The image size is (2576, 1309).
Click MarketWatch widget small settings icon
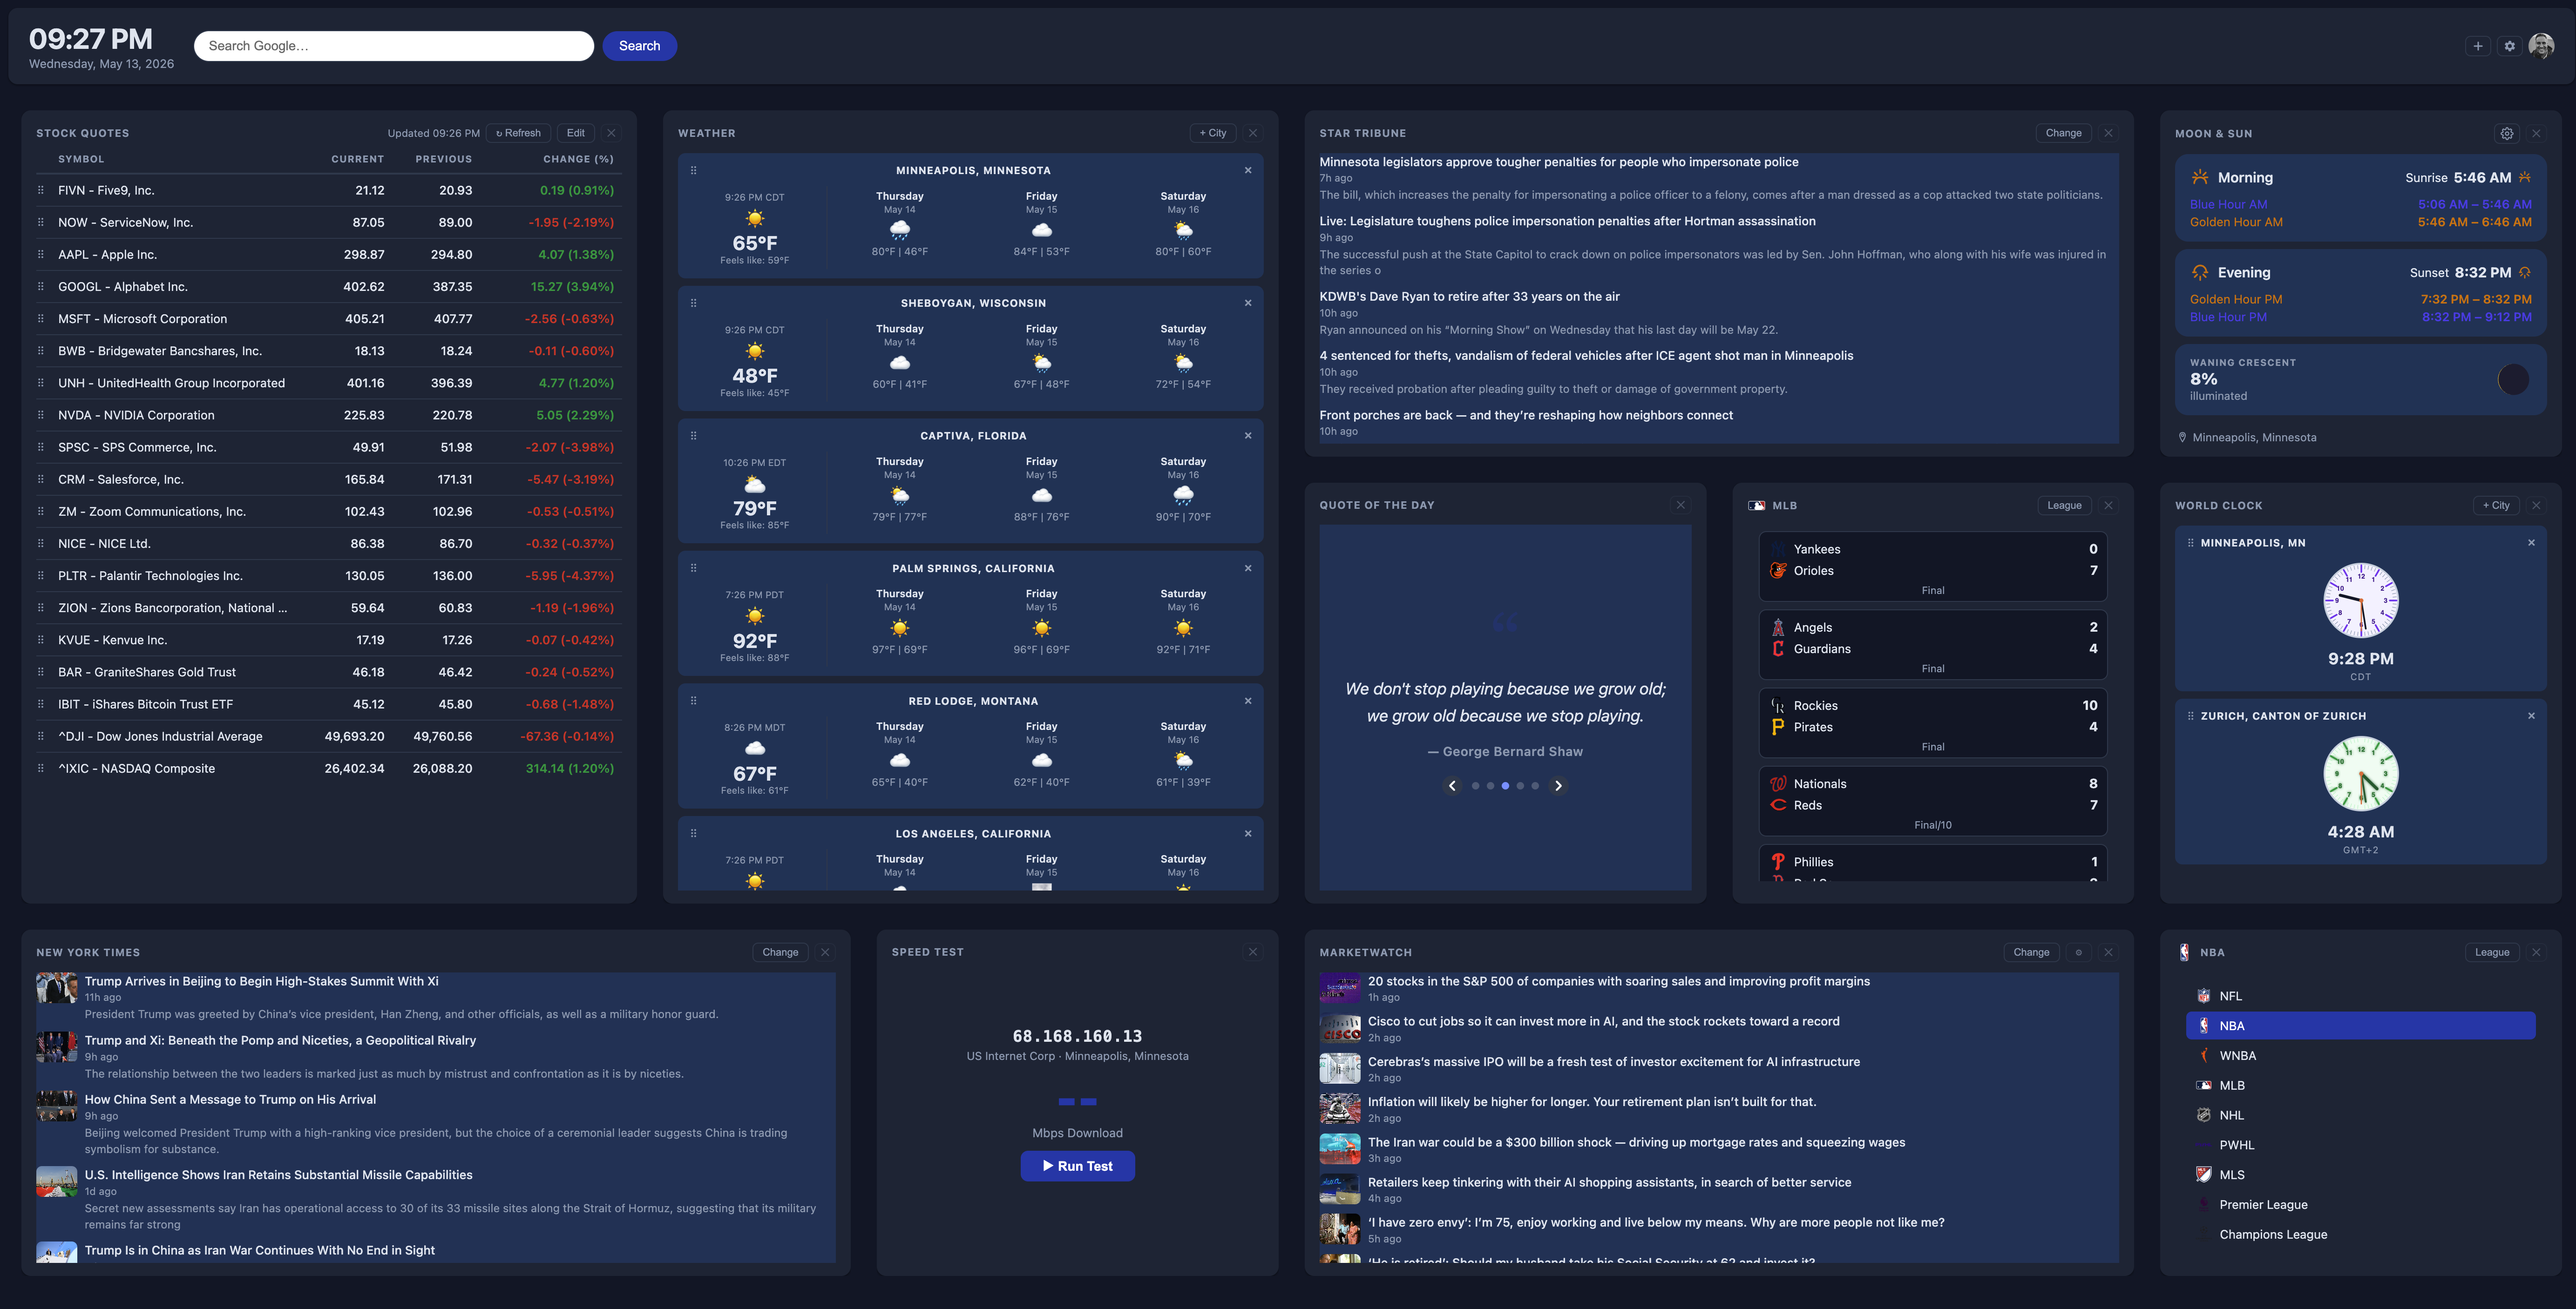2079,952
